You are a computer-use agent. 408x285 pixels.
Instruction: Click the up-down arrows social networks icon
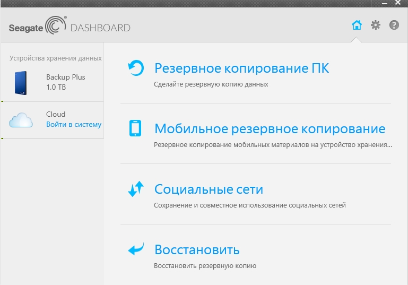pos(136,189)
